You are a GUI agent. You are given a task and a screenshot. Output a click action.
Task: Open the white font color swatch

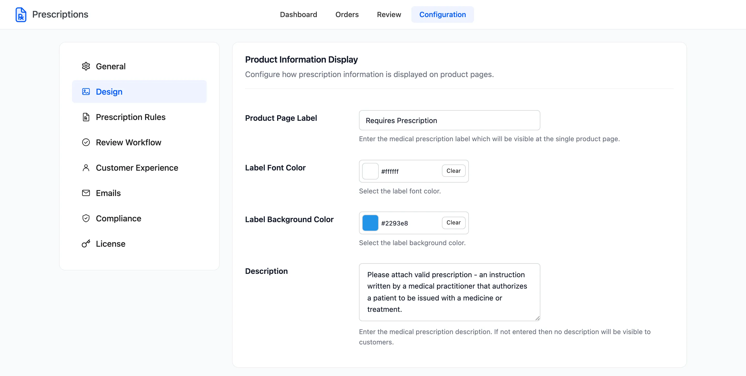370,171
